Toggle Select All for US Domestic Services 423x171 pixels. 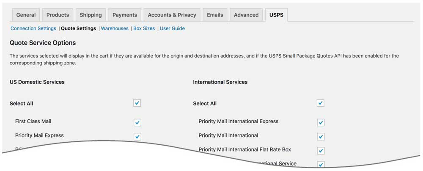pyautogui.click(x=137, y=103)
